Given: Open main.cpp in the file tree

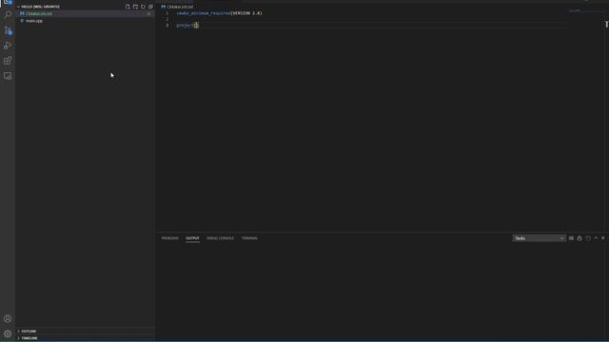Looking at the screenshot, I should pyautogui.click(x=86, y=21).
